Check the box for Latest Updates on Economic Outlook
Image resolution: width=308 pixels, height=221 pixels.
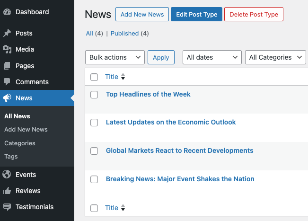[94, 123]
